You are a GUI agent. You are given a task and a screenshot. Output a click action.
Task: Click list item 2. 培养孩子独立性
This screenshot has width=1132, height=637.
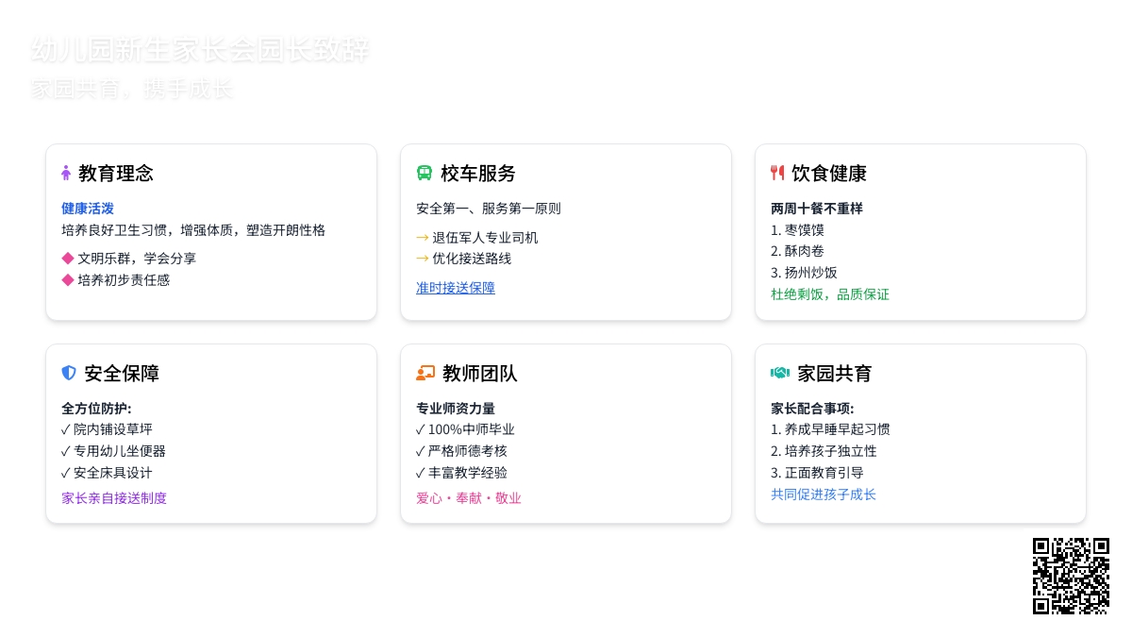824,451
